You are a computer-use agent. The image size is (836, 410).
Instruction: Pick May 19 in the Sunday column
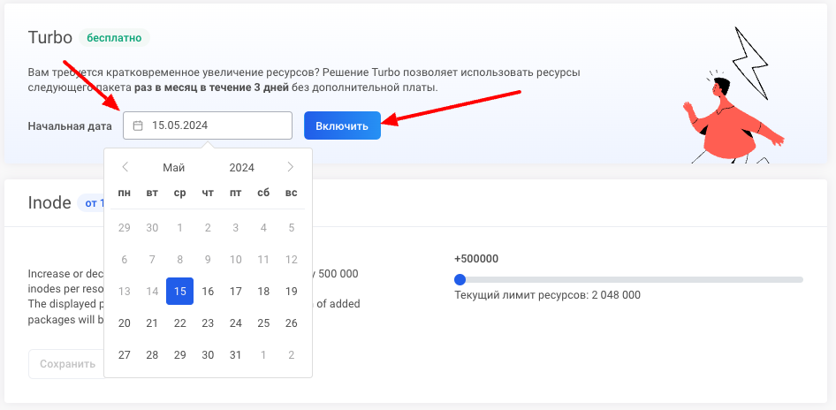(x=291, y=292)
